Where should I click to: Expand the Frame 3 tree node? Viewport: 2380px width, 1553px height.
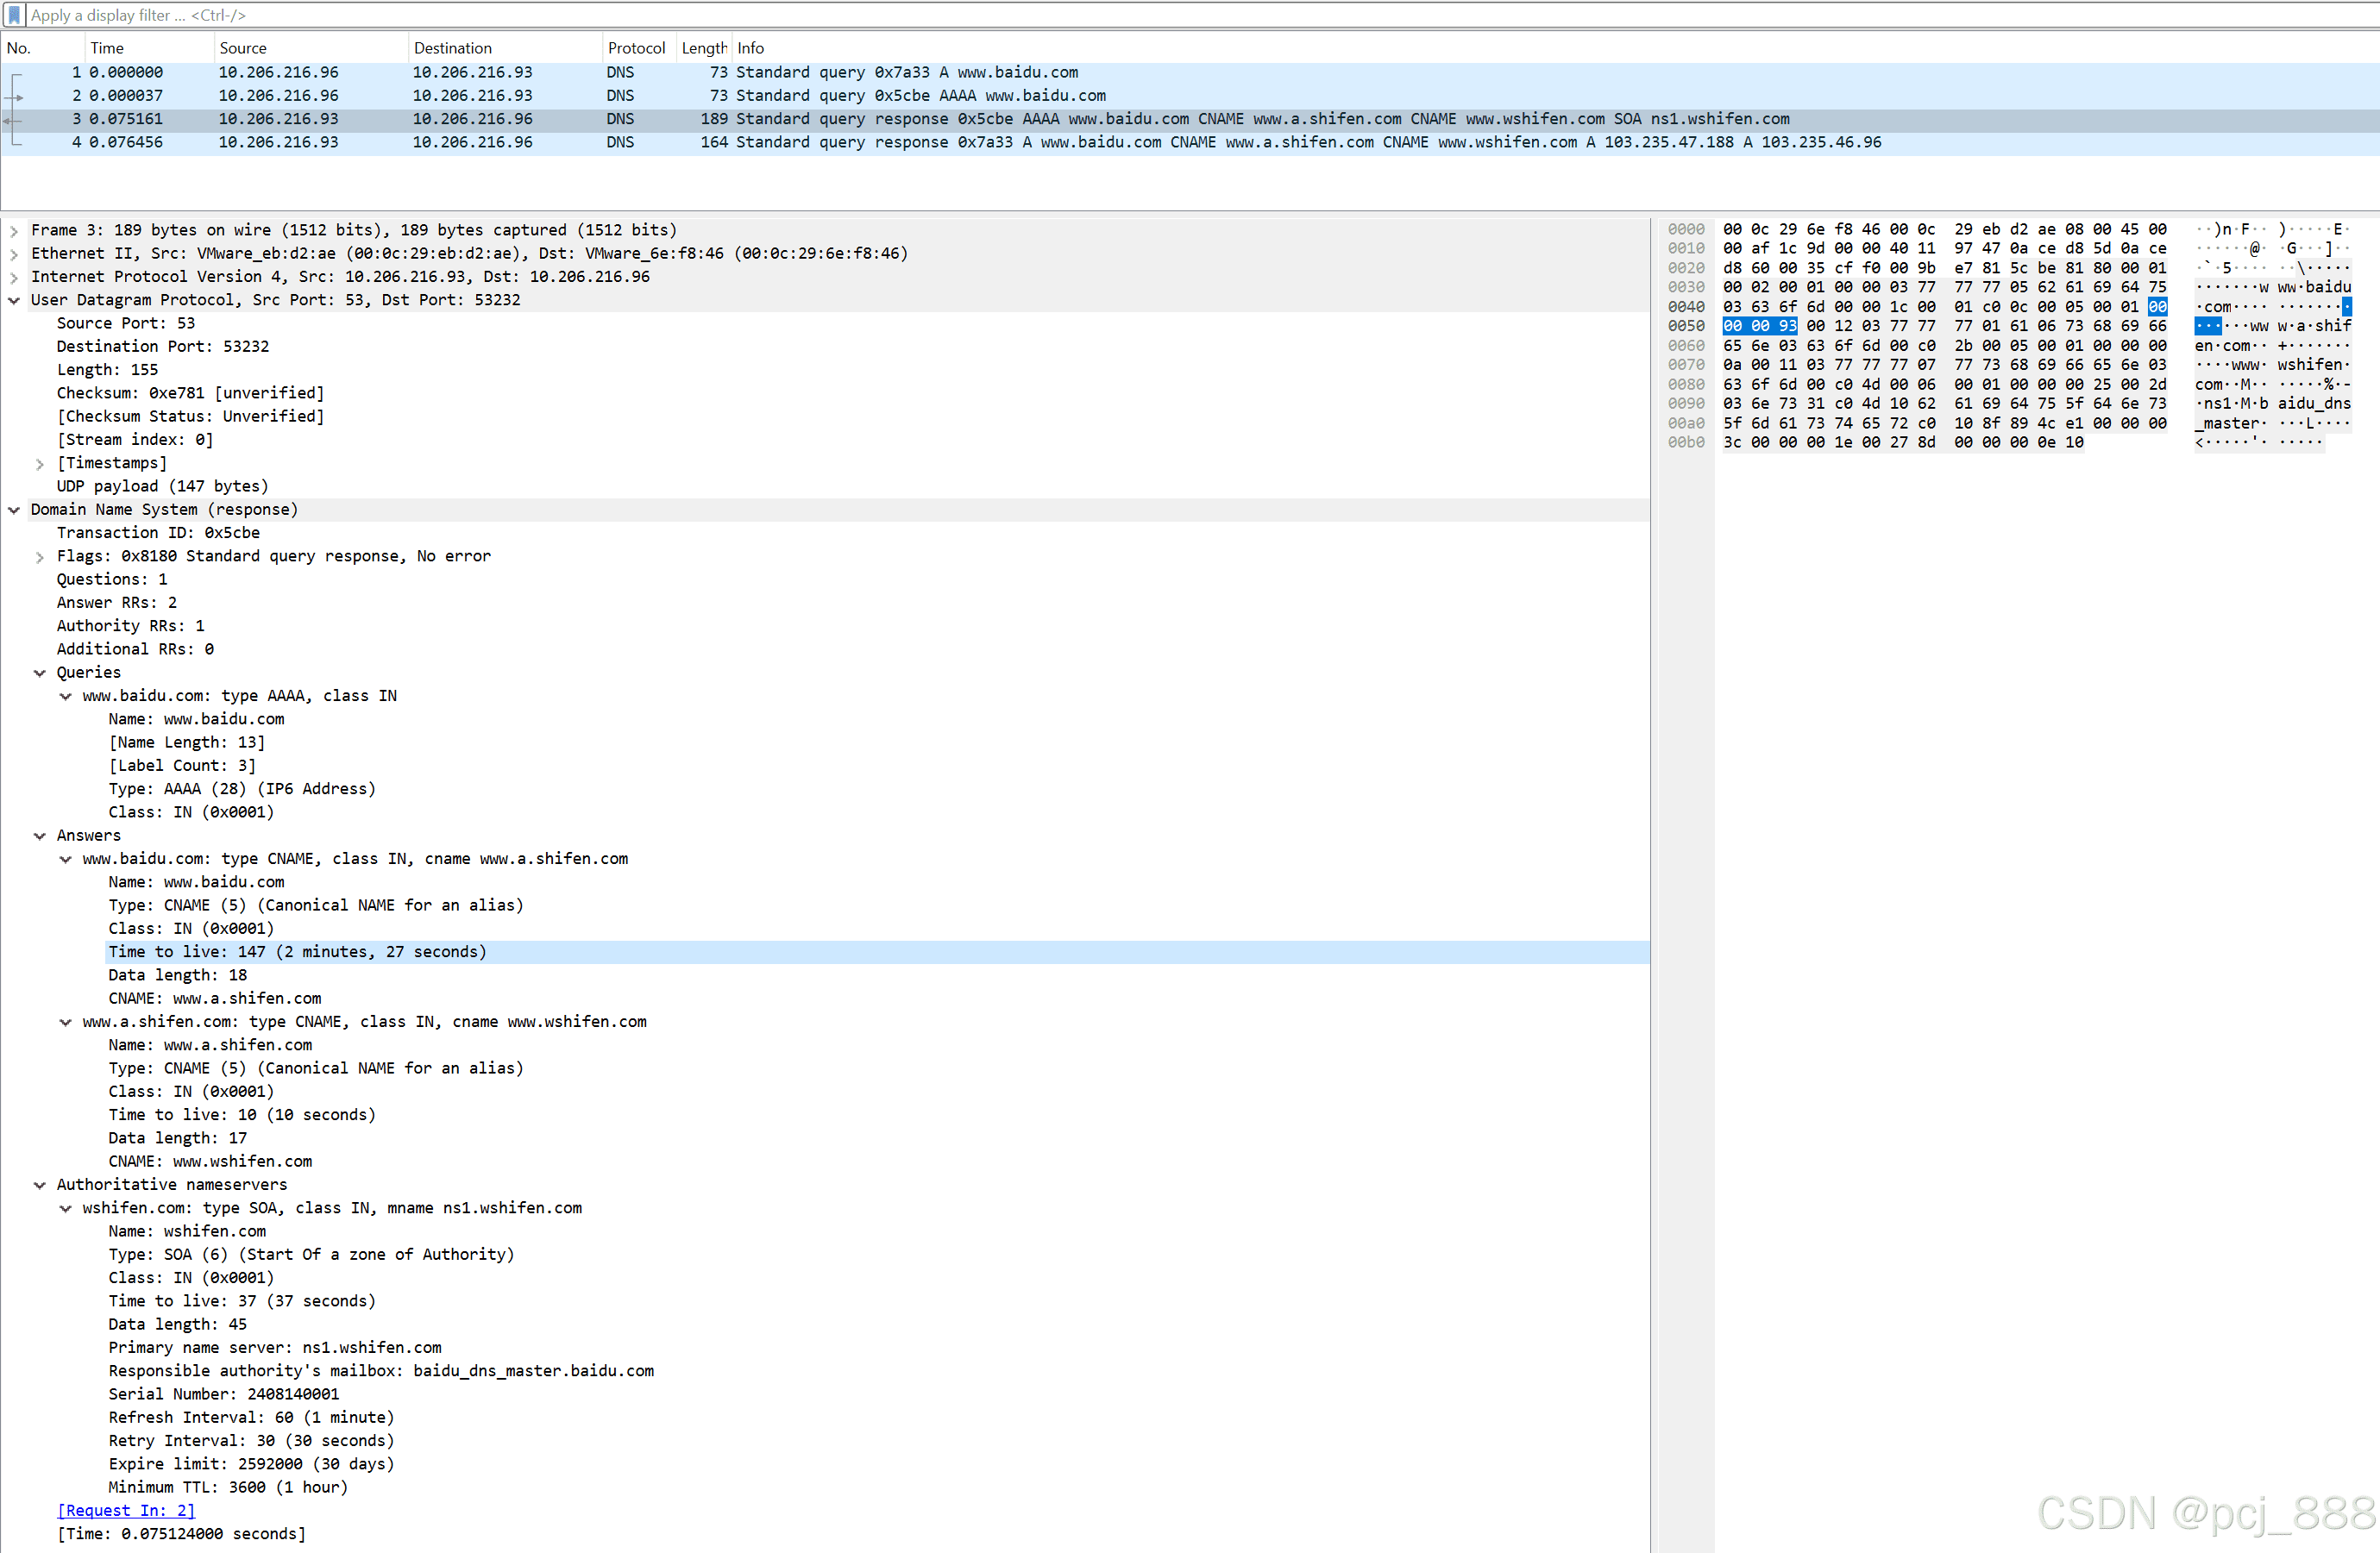click(x=14, y=230)
